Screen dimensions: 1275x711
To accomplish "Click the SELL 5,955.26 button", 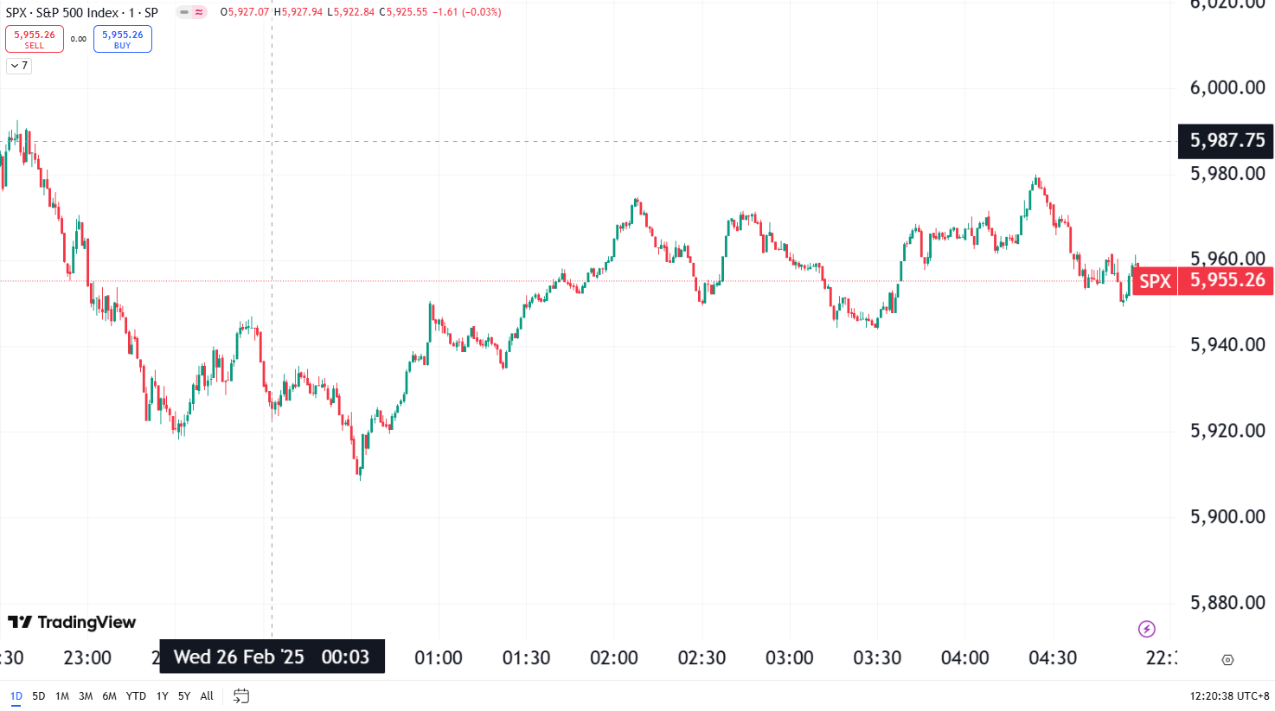I will tap(35, 39).
